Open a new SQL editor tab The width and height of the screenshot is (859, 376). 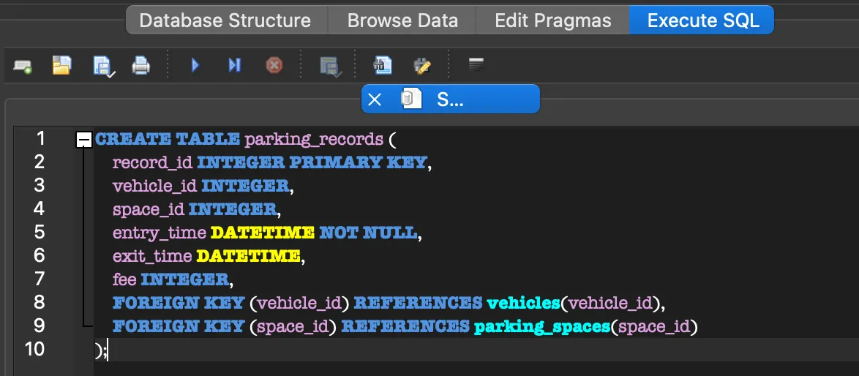[23, 67]
